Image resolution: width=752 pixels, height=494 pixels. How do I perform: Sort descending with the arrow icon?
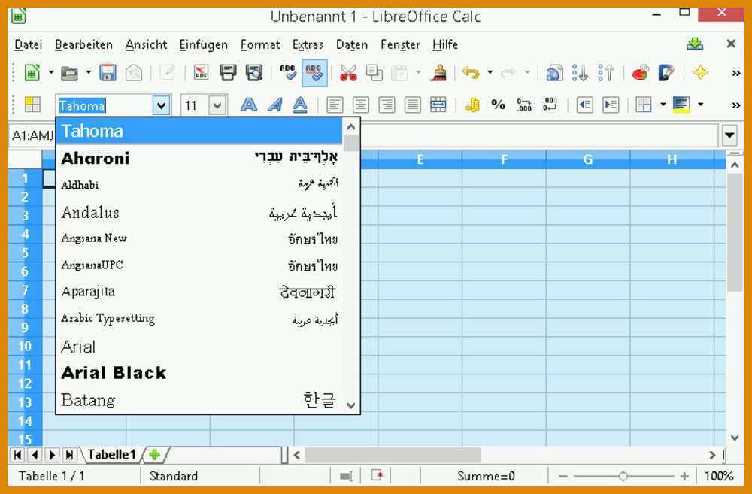click(606, 73)
